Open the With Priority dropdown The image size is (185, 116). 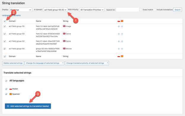(92, 10)
